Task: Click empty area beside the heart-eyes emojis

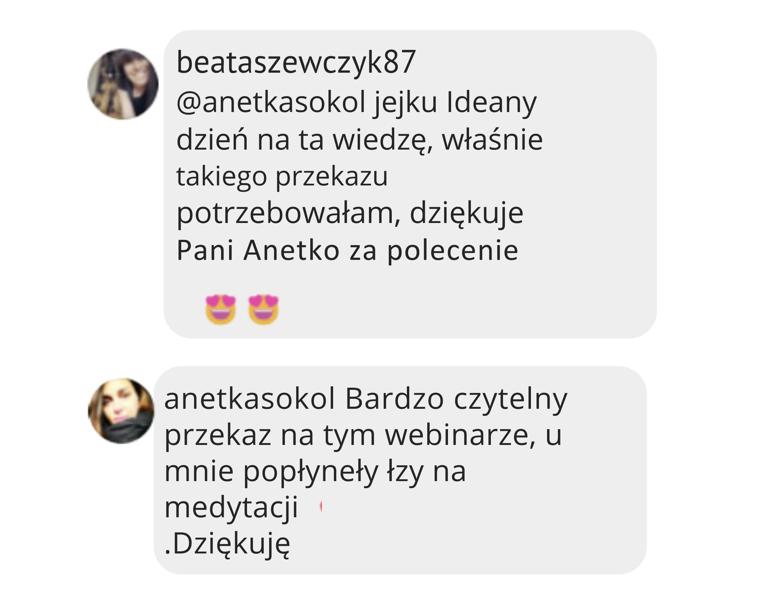Action: [460, 309]
